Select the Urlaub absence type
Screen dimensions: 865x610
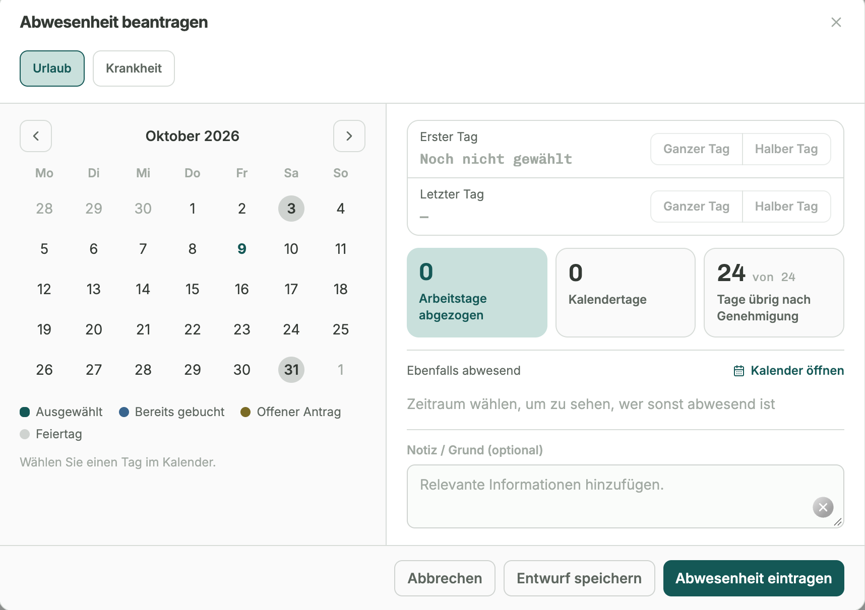pos(52,69)
